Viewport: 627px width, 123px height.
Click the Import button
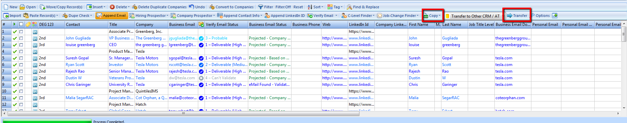[12, 16]
